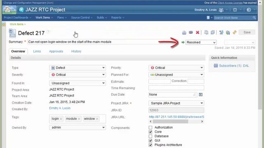Click the green checkmark toolbar icon
Screen dimensions: 264x148
tap(228, 32)
